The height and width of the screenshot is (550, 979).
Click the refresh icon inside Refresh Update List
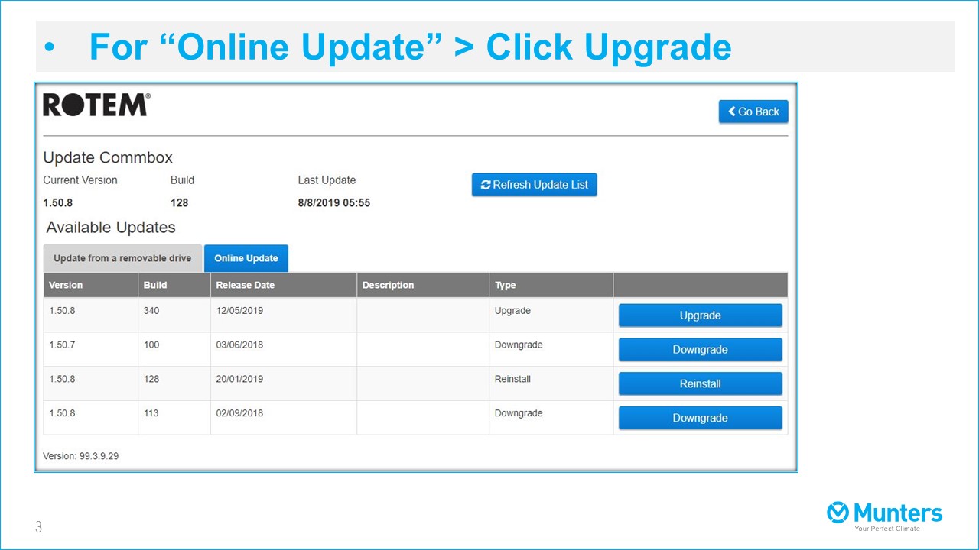[485, 184]
